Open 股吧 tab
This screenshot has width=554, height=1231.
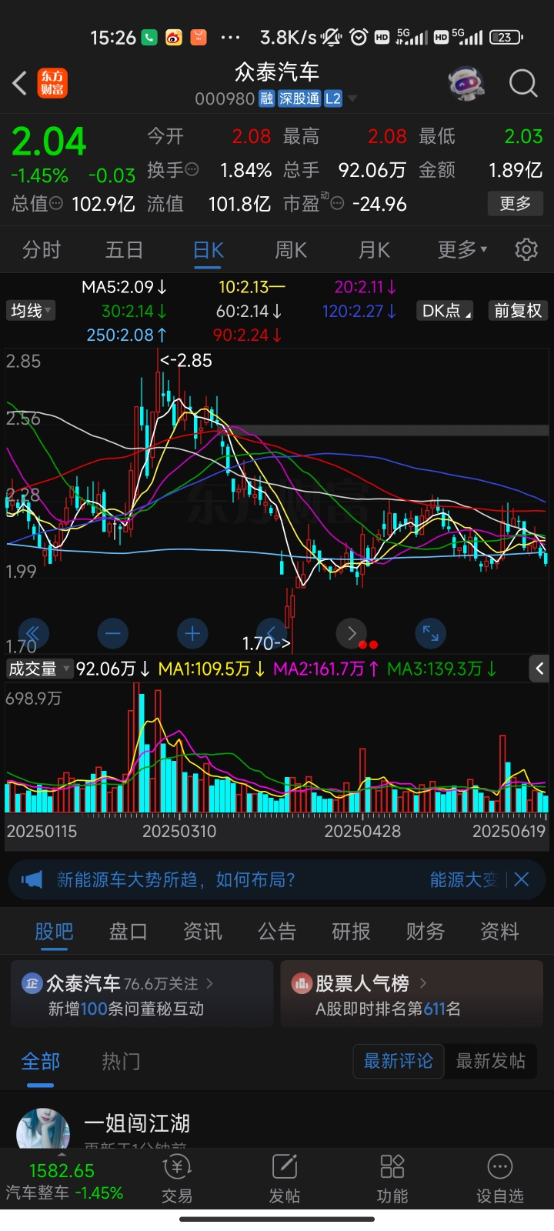coord(54,932)
